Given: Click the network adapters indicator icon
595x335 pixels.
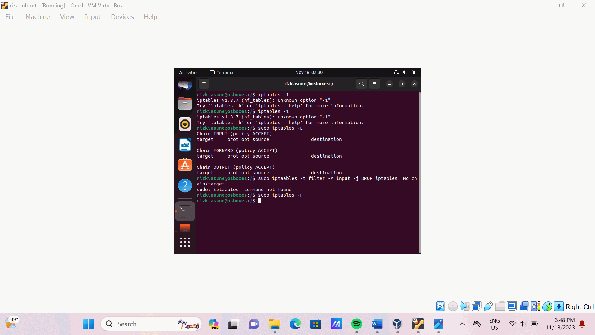Looking at the screenshot, I should point(476,306).
